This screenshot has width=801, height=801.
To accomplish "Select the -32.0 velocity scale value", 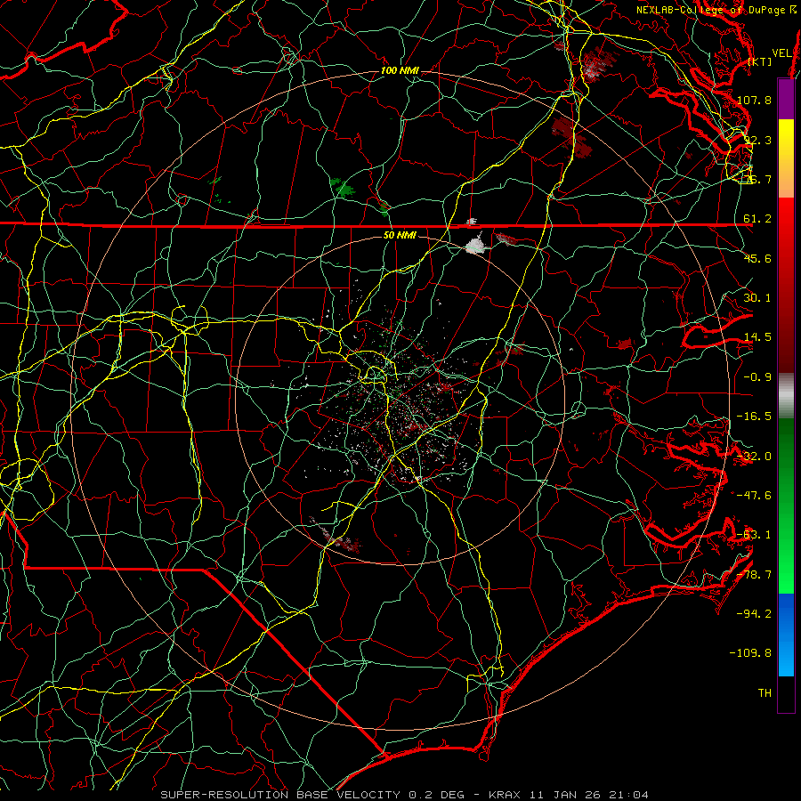I will pyautogui.click(x=754, y=457).
